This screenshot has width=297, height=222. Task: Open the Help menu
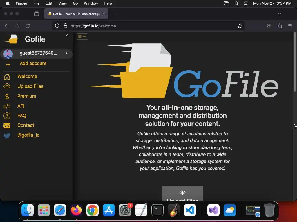108,3
